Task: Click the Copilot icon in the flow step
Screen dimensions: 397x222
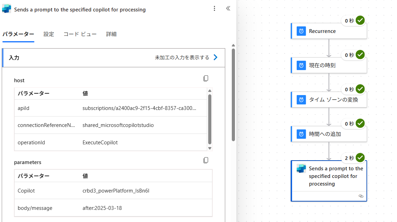Action: [x=301, y=169]
